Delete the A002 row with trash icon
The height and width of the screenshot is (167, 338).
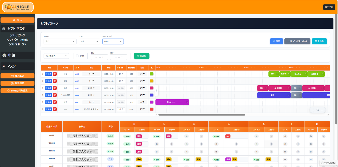click(55, 74)
